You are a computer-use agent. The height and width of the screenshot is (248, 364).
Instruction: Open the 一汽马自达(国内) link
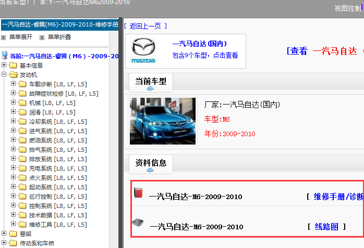[x=200, y=44]
